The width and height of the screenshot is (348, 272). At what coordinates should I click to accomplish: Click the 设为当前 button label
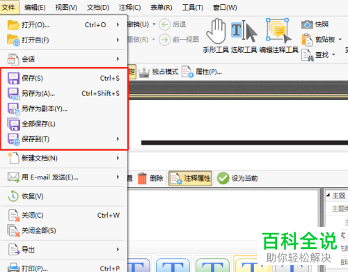pyautogui.click(x=244, y=178)
